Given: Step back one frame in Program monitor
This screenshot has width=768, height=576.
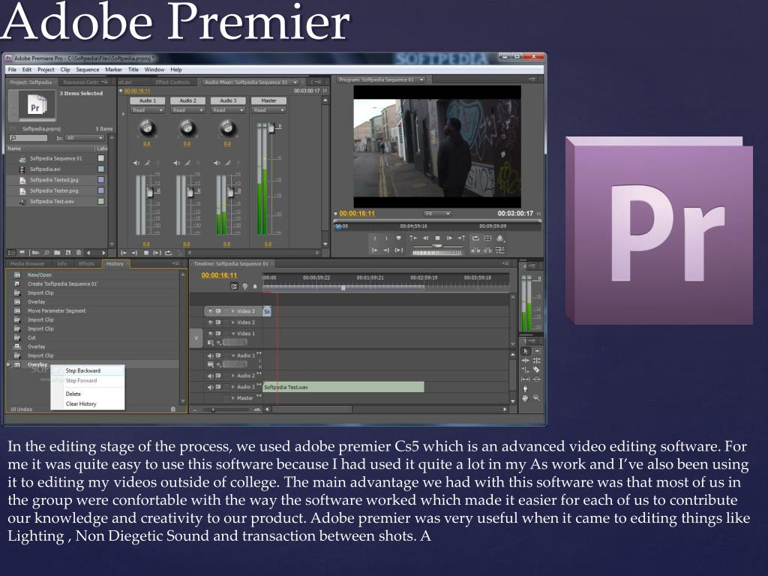Looking at the screenshot, I should coord(425,238).
